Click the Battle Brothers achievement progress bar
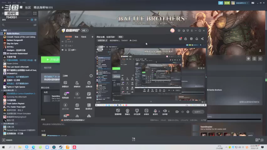The image size is (267, 150). click(x=234, y=119)
